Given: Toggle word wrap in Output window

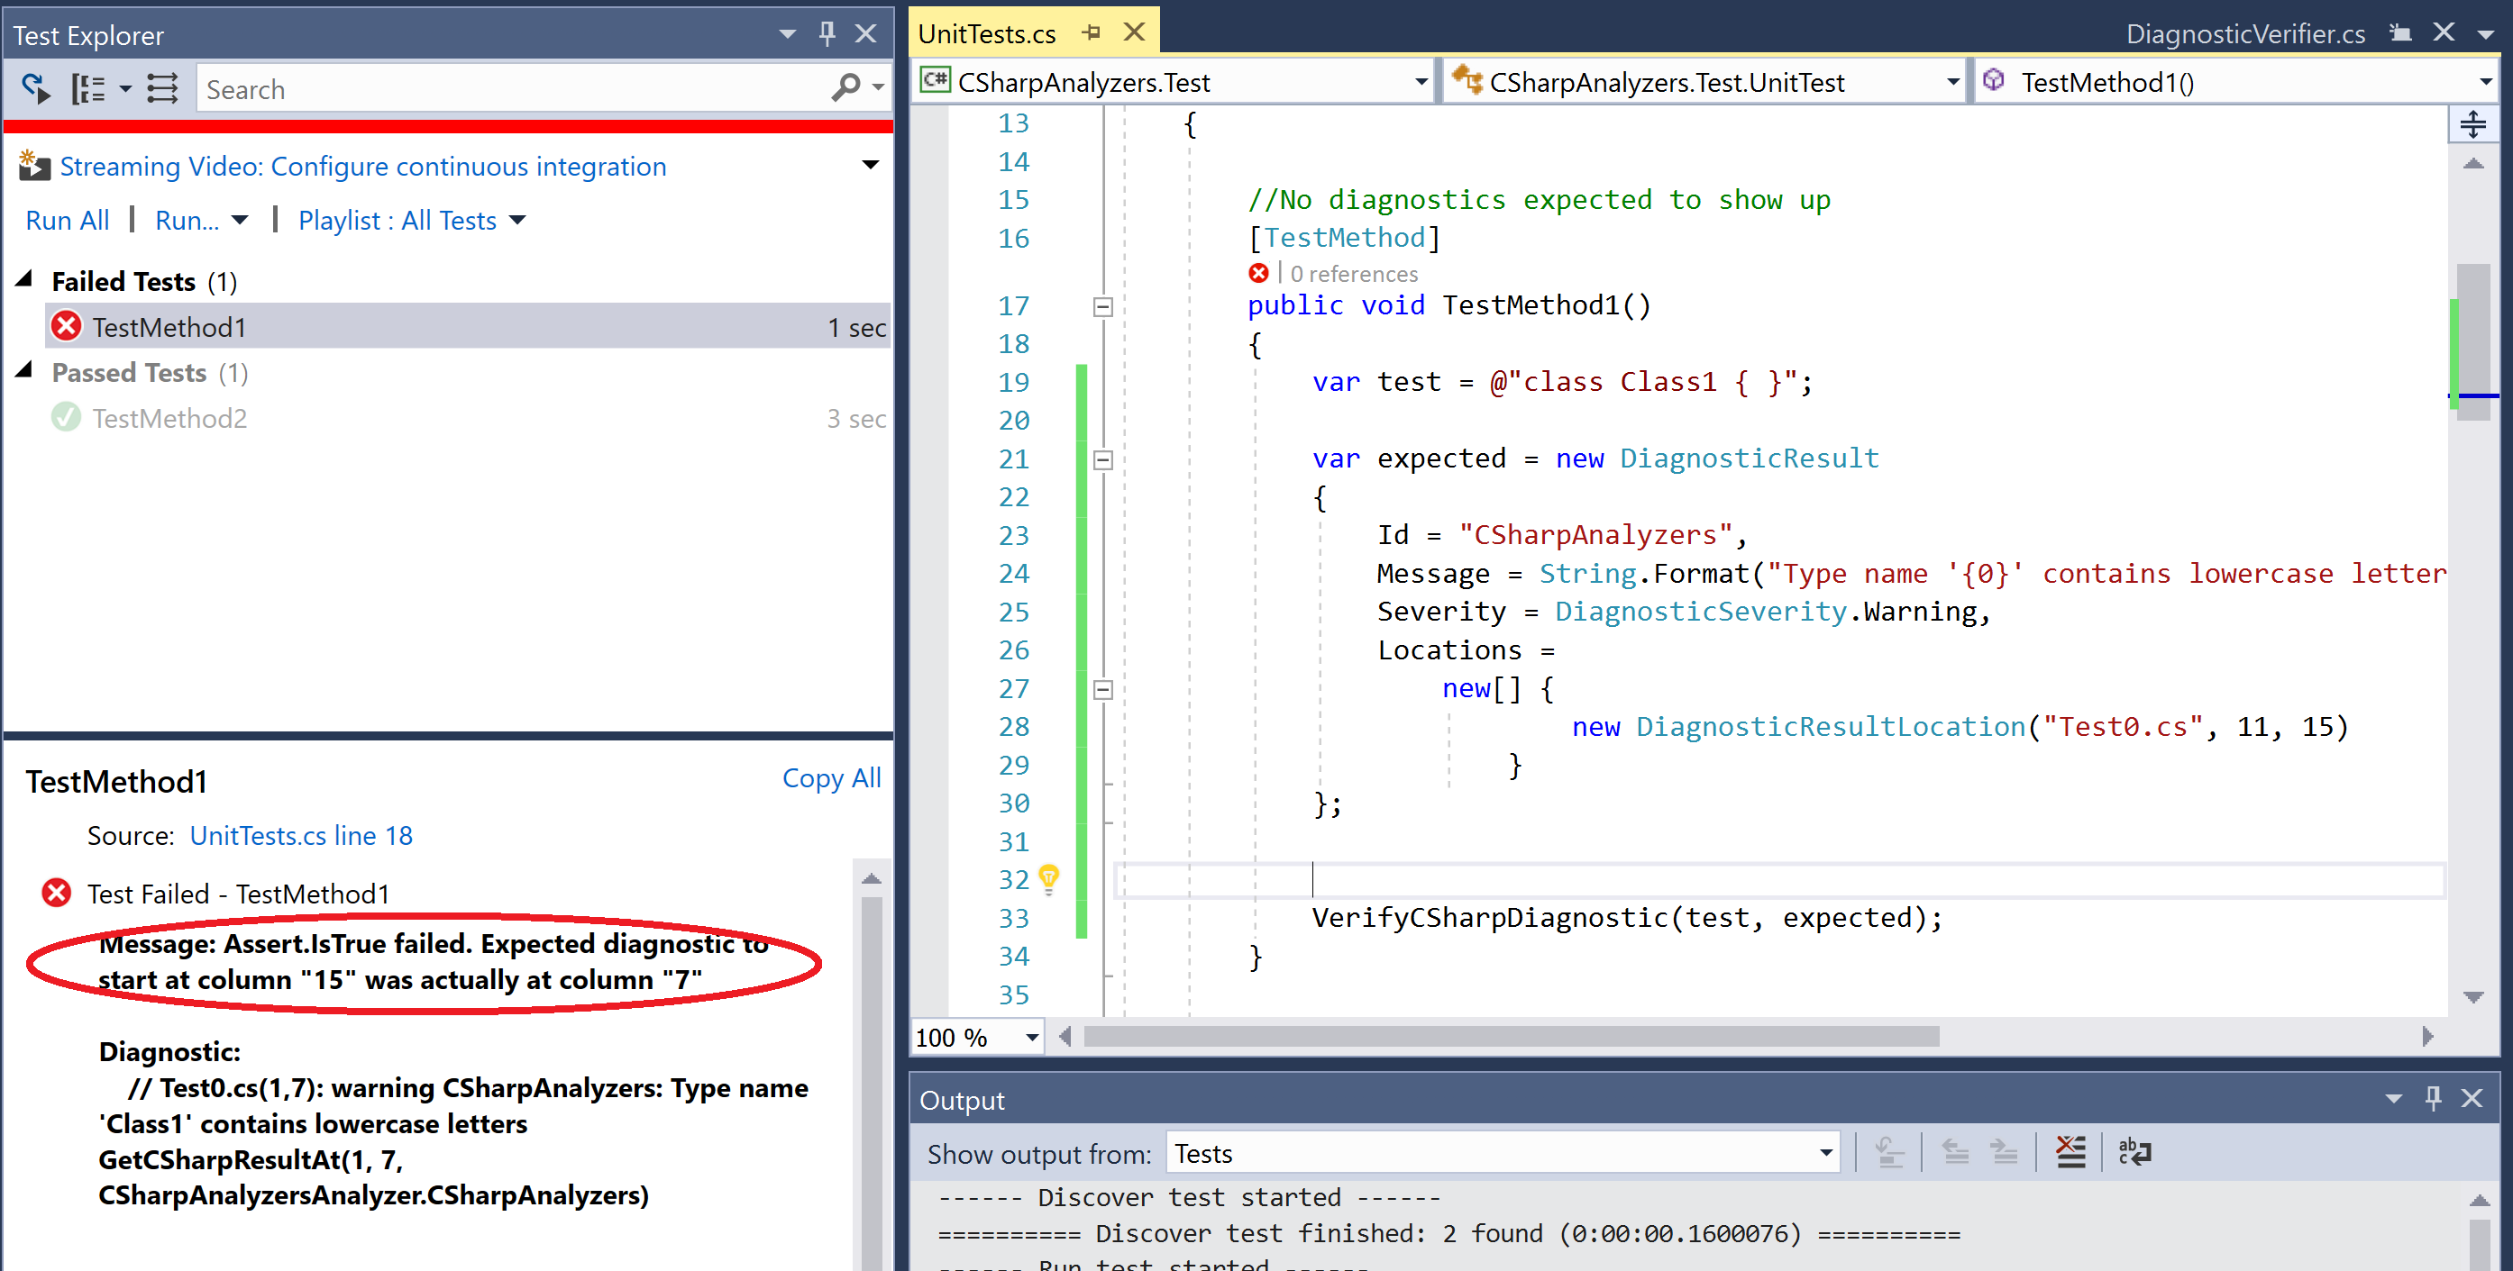Looking at the screenshot, I should click(2134, 1152).
